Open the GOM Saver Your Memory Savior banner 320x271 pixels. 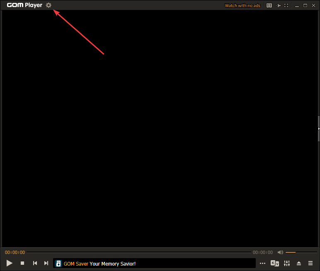[154, 263]
